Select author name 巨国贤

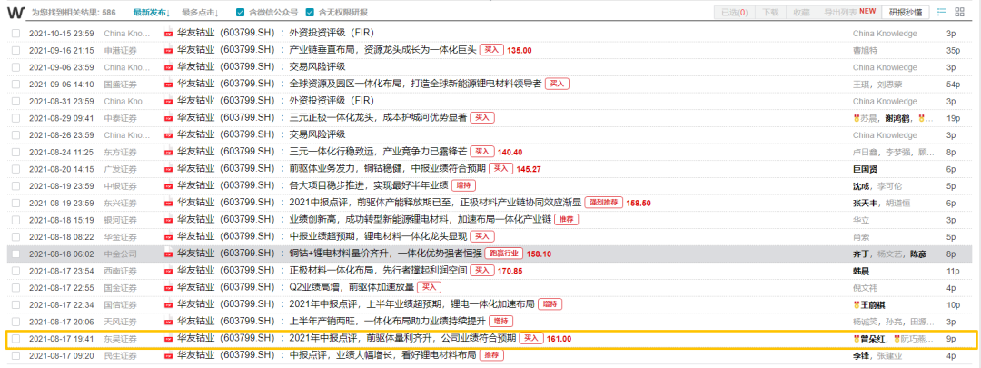pyautogui.click(x=866, y=169)
